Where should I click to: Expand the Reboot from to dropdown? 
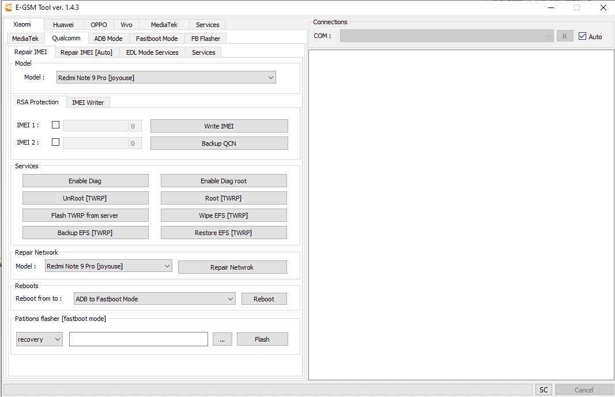coord(154,298)
